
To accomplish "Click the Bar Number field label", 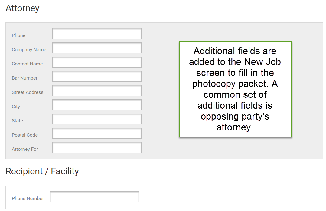I will pos(24,78).
